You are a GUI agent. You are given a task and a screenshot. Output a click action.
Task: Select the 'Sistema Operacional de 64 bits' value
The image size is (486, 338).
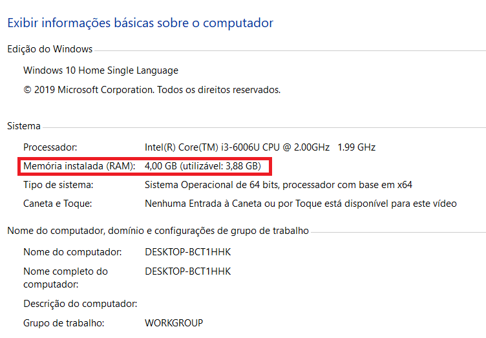click(279, 185)
